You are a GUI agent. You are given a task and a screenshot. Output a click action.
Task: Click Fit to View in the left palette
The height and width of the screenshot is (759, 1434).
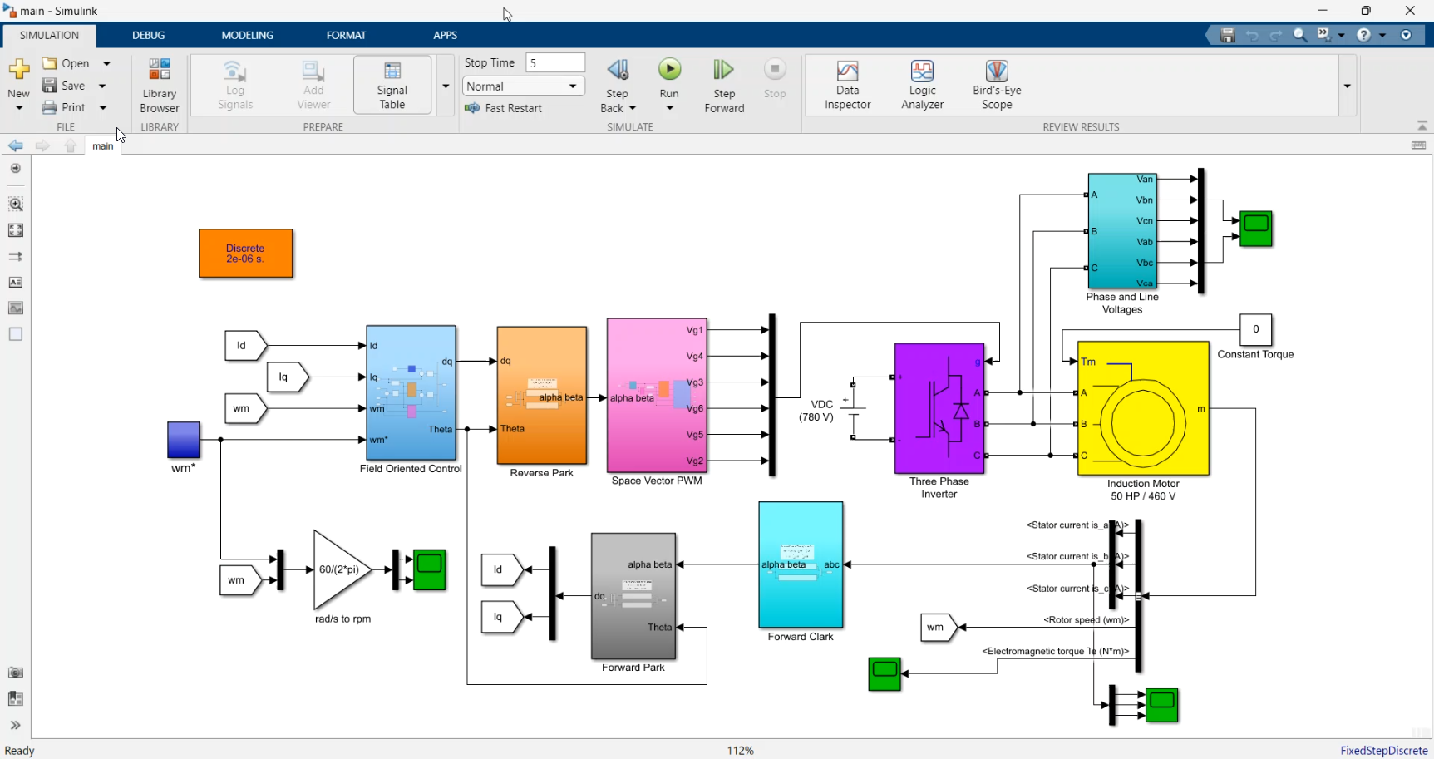coord(16,230)
